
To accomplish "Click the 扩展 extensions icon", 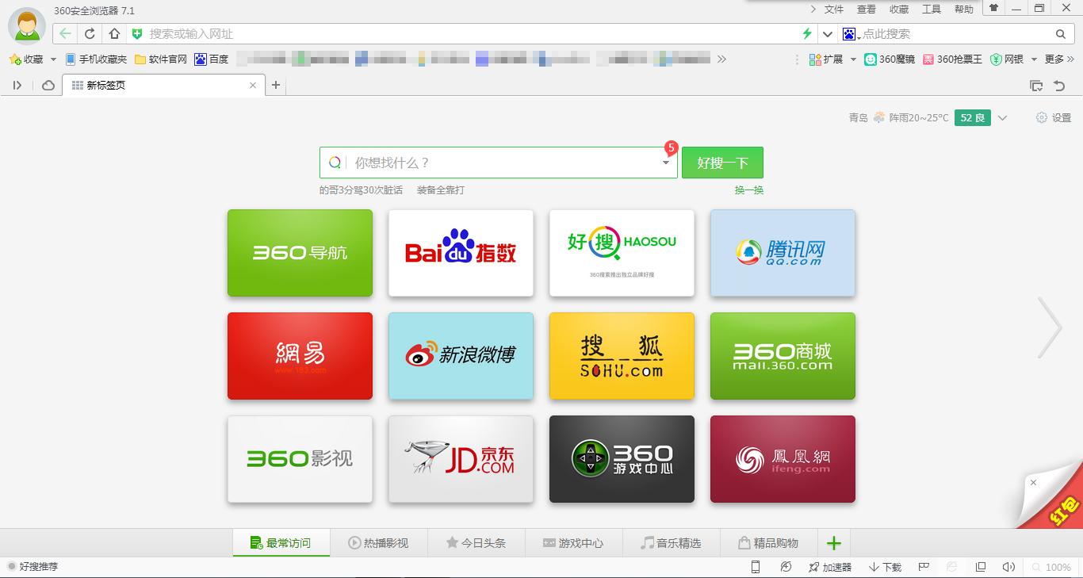I will point(813,58).
